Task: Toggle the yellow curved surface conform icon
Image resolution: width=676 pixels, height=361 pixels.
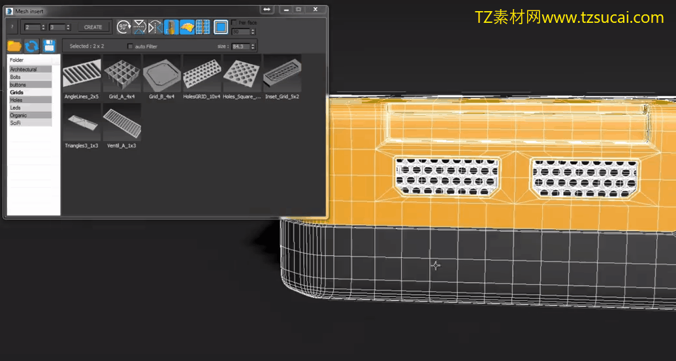Action: pyautogui.click(x=187, y=27)
